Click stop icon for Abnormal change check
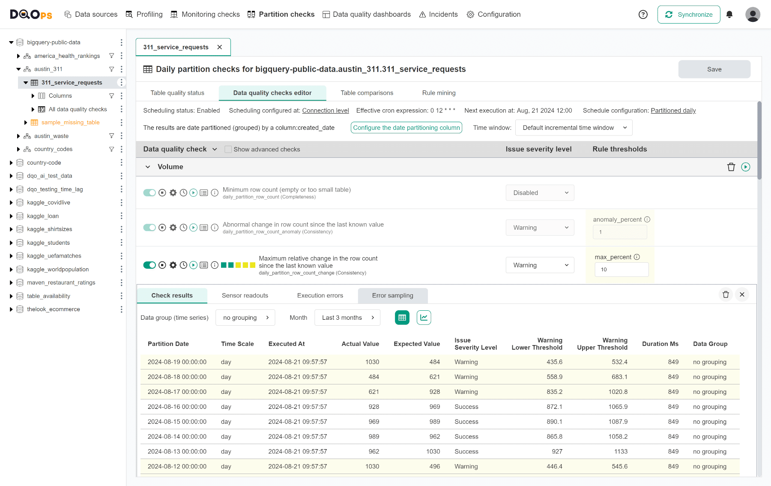771x486 pixels. point(162,228)
